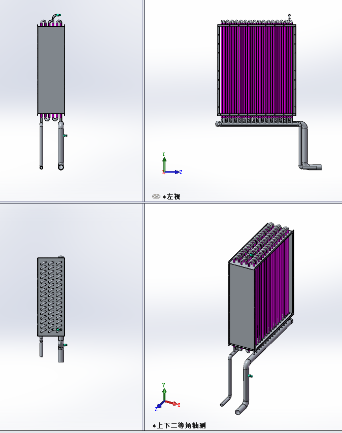Viewport: 342px width, 433px height.
Task: Select the large elbow outlet pipe in the left view
Action: click(x=305, y=145)
